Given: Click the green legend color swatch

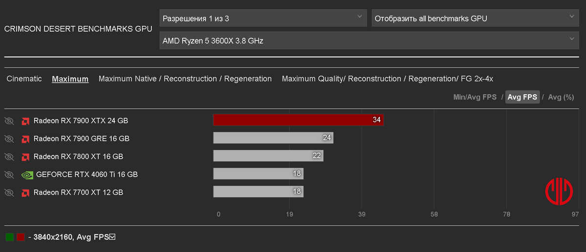Looking at the screenshot, I should click(x=9, y=237).
